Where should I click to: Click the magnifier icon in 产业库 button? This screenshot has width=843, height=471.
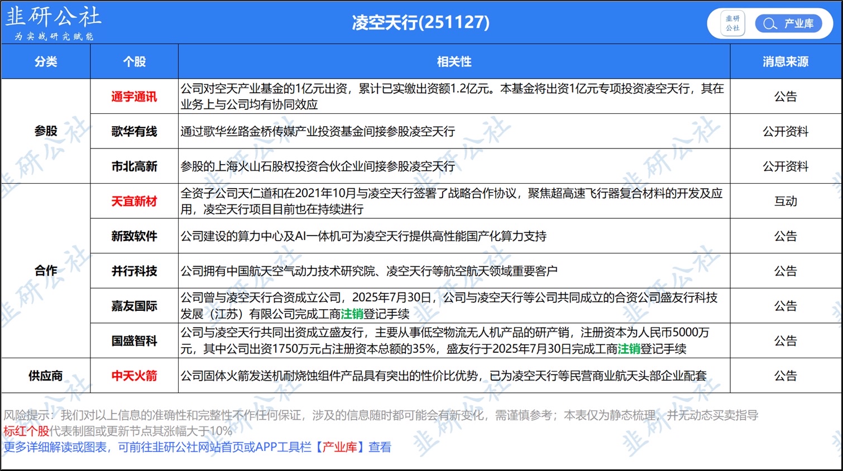[x=770, y=23]
